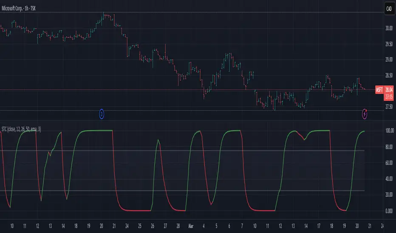Click the Microsoft Corp. 1h TSX title
The width and height of the screenshot is (396, 233).
pyautogui.click(x=19, y=8)
